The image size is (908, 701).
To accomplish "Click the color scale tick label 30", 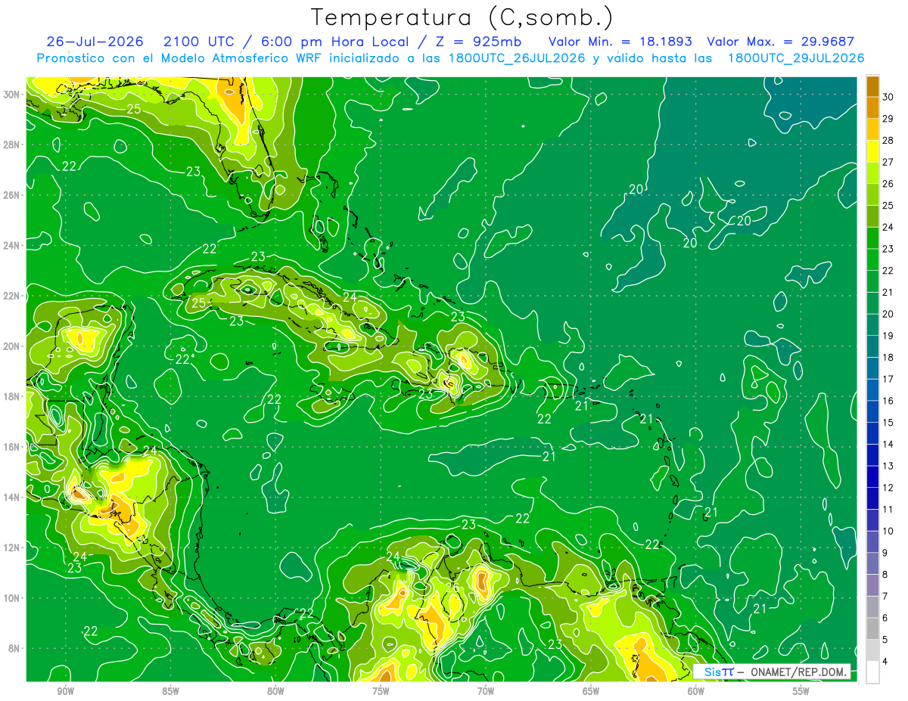I will point(888,97).
